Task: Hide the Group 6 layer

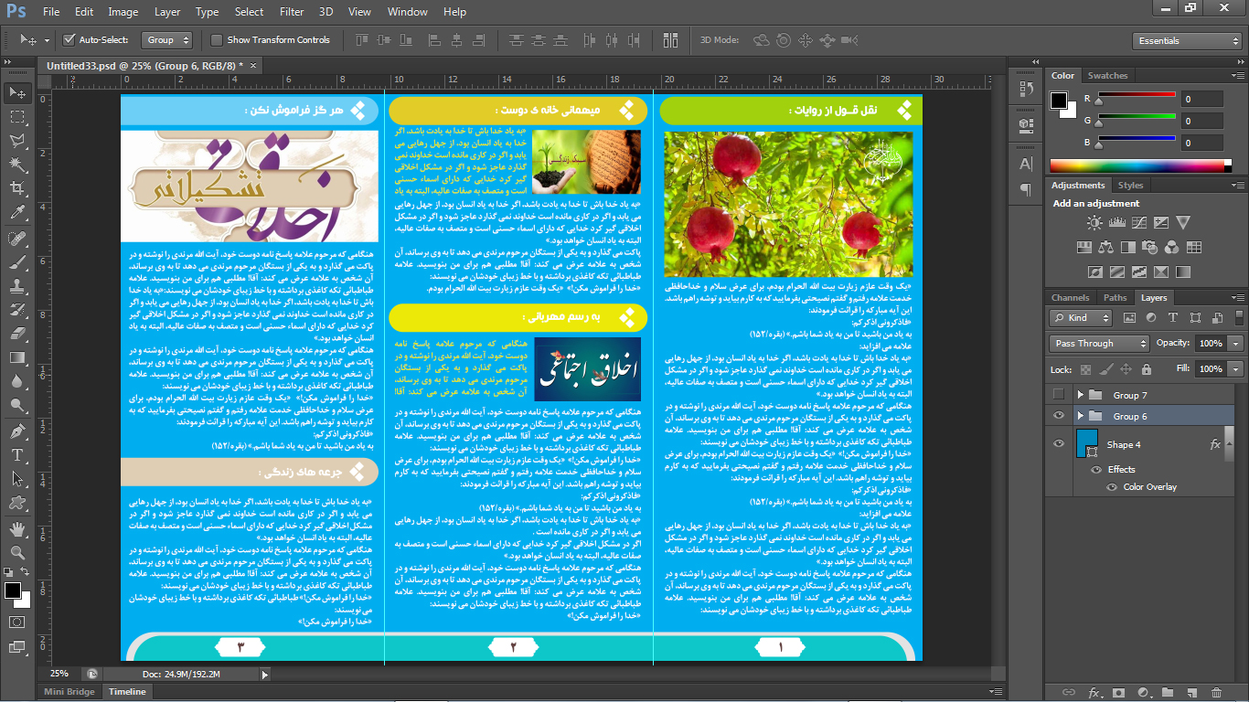Action: pyautogui.click(x=1059, y=416)
